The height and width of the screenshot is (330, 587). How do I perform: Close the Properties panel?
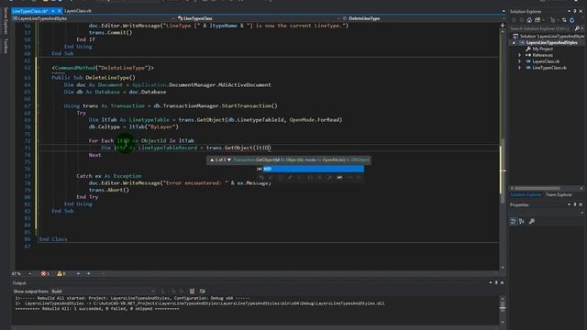(x=581, y=204)
